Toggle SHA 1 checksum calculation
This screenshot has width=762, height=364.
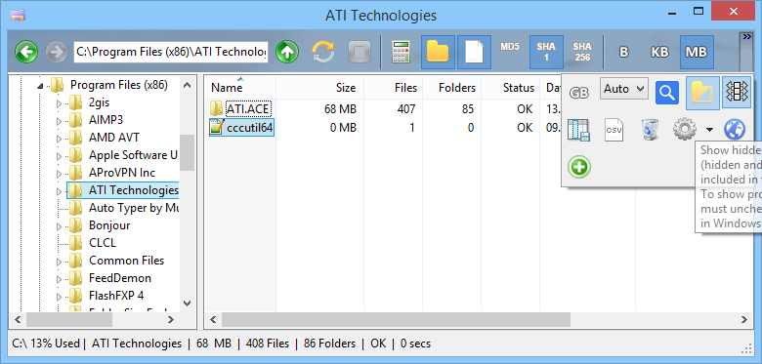tap(546, 52)
